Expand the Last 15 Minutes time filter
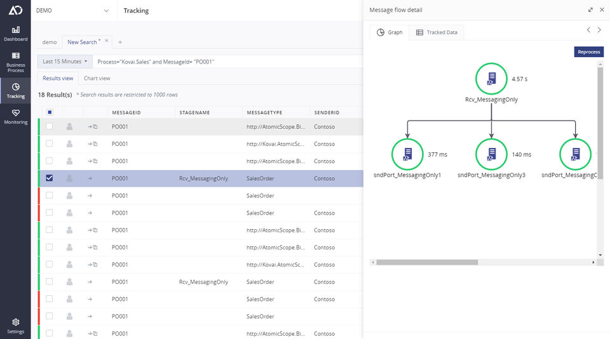The height and width of the screenshot is (339, 610). coord(65,62)
